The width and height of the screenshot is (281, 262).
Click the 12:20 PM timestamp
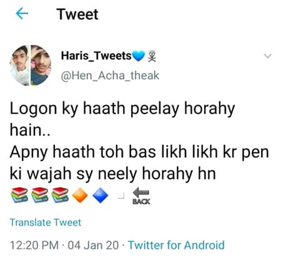[34, 245]
